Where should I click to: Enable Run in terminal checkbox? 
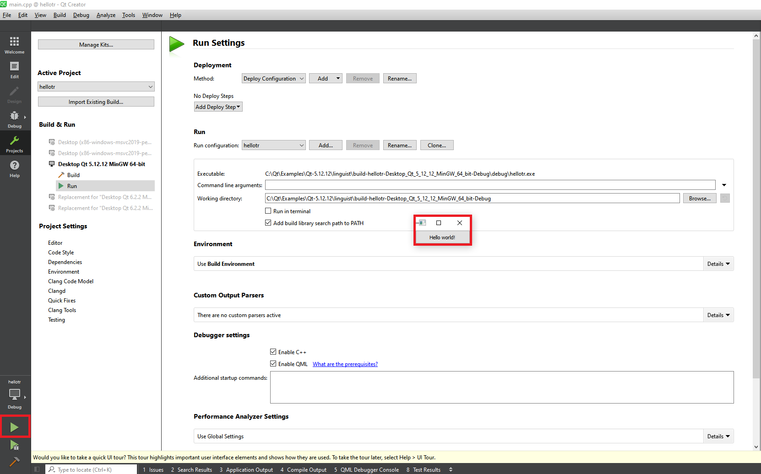[x=268, y=211]
